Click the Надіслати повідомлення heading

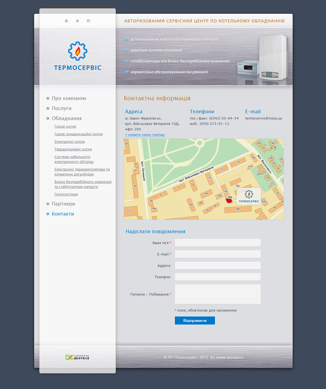[155, 231]
